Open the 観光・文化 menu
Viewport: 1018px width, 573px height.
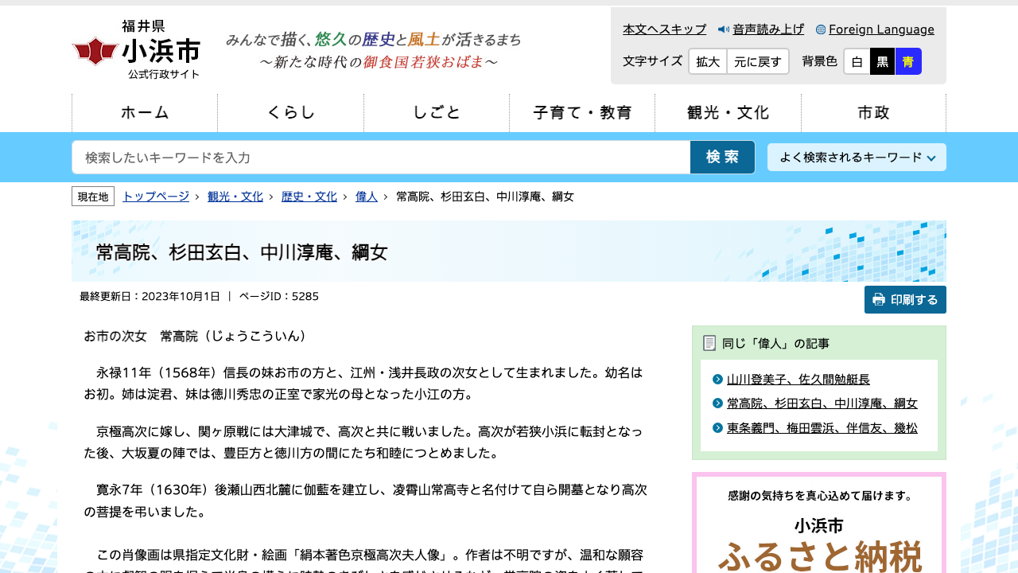point(728,113)
